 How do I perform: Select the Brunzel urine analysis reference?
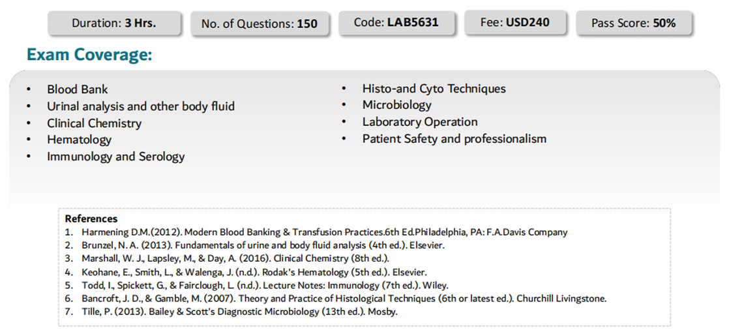(x=263, y=245)
